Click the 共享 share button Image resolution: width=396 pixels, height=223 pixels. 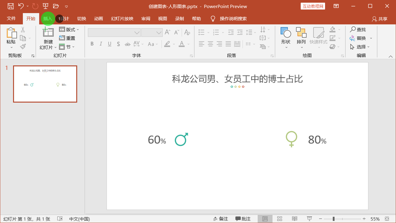coord(380,19)
